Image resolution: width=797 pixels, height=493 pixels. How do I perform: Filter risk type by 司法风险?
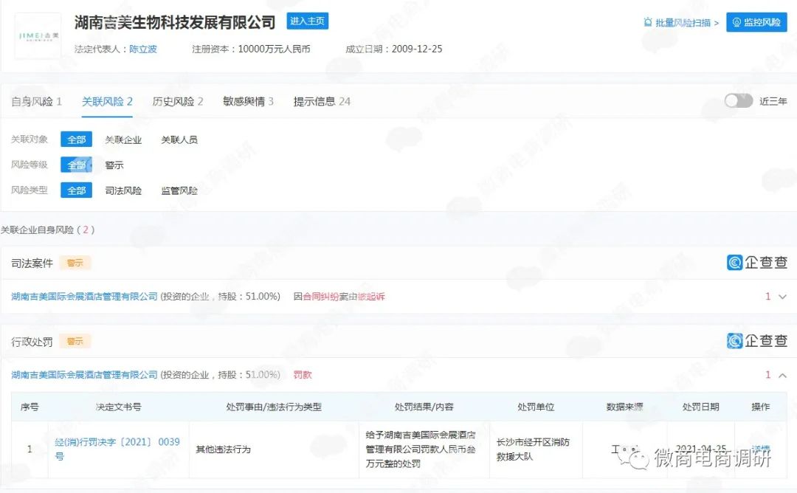point(123,190)
